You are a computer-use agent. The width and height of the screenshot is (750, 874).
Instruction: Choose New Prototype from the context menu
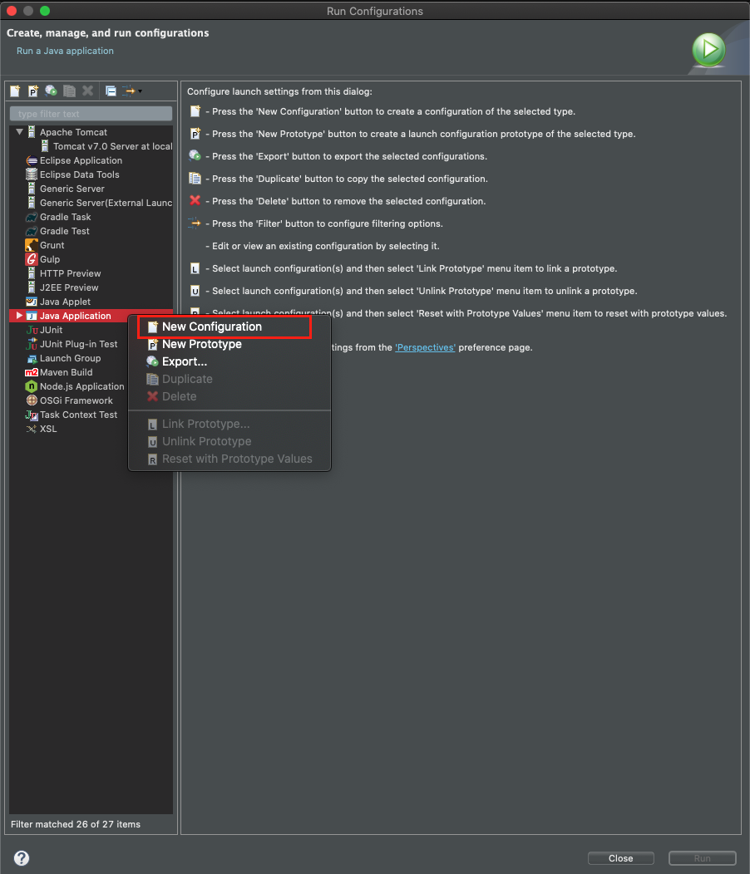229,344
